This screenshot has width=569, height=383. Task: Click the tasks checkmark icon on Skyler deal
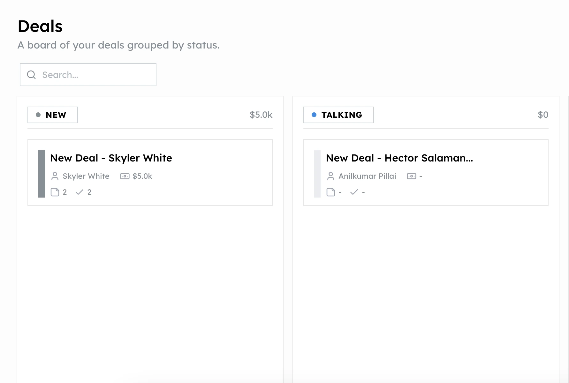click(x=80, y=192)
